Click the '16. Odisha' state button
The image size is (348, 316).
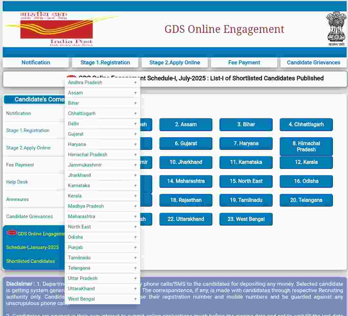pos(306,181)
